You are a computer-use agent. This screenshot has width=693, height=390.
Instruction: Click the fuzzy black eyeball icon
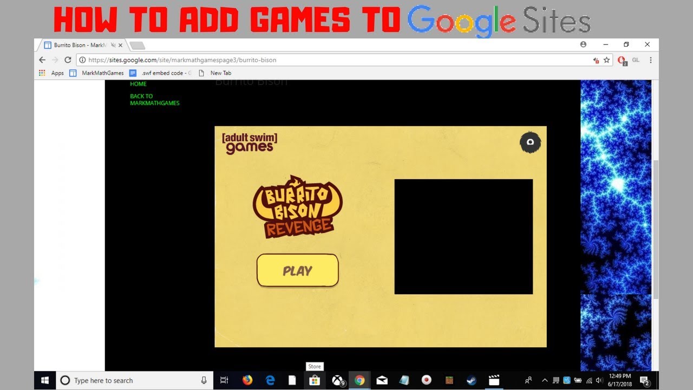pyautogui.click(x=530, y=142)
